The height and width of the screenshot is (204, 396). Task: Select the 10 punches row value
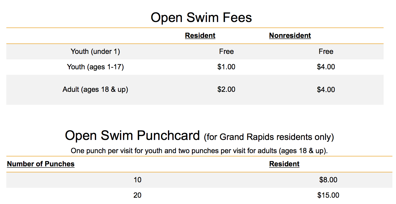(137, 180)
